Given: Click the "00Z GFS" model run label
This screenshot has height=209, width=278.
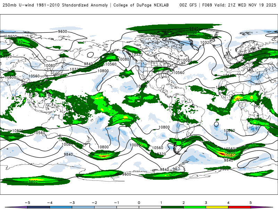Looking at the screenshot, I should 188,5.
